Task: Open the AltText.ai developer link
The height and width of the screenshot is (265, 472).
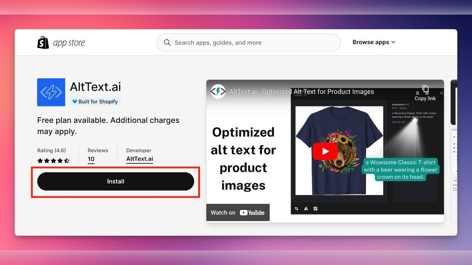Action: coord(139,159)
